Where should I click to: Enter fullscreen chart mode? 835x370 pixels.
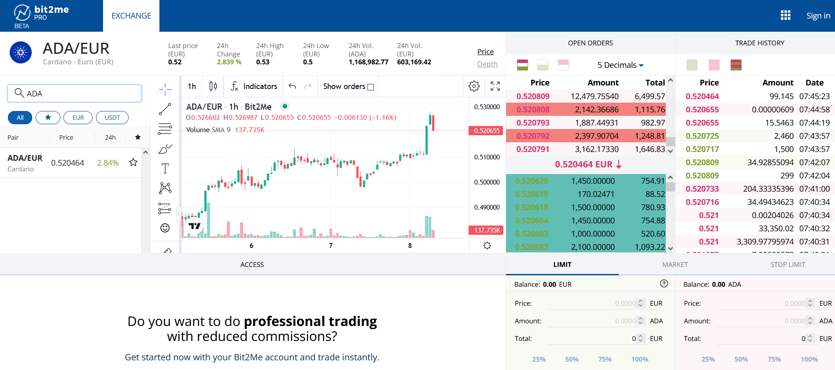495,86
